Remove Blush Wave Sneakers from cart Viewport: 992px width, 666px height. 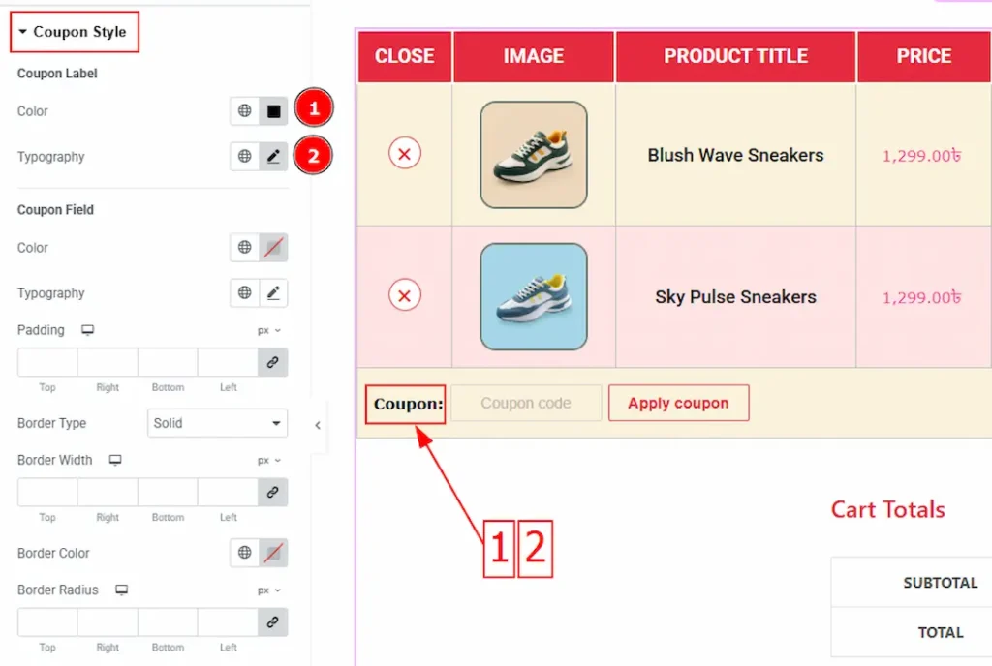click(x=405, y=154)
